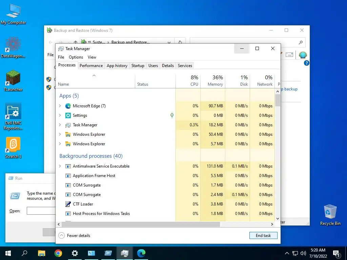The width and height of the screenshot is (347, 260).
Task: Open My Computer desktop icon
Action: coord(13,14)
